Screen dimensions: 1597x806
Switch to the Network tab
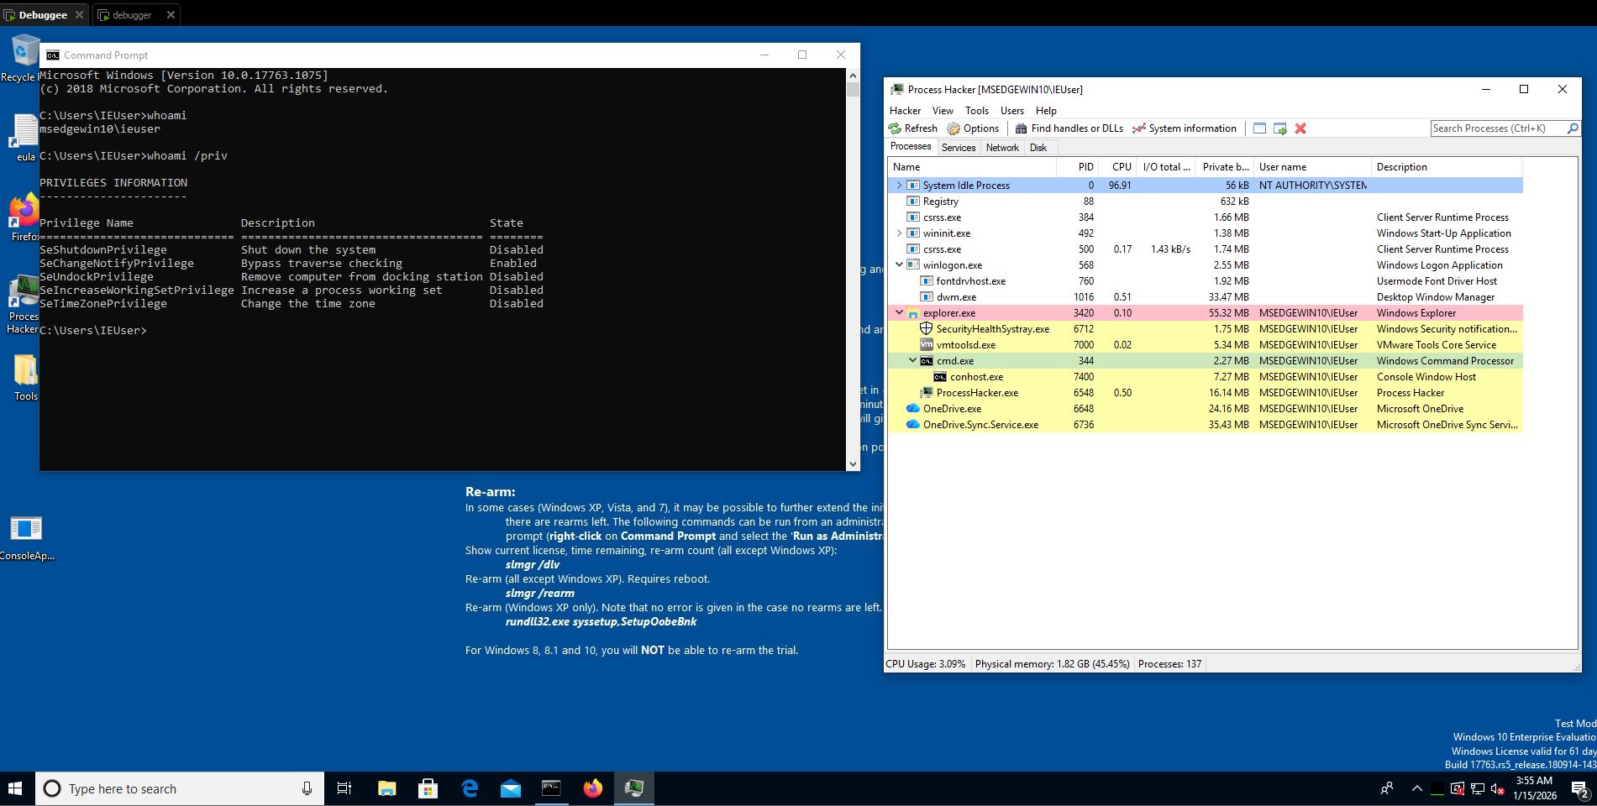(x=1002, y=148)
